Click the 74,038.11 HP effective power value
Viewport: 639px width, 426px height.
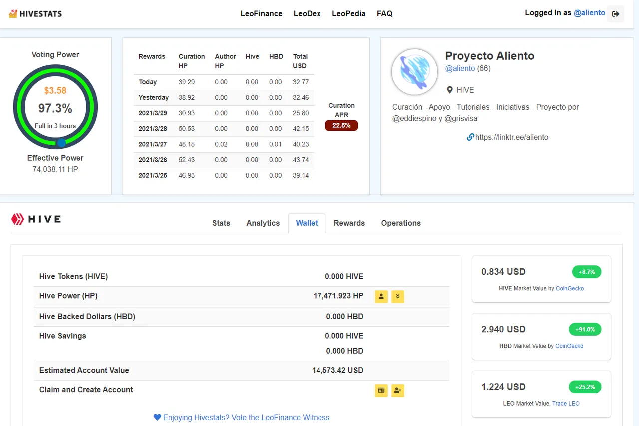[55, 169]
